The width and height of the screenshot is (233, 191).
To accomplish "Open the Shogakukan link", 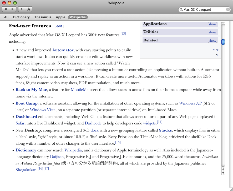I will click(26, 170).
